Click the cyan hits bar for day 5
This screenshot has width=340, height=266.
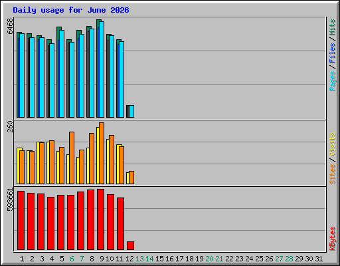click(x=62, y=74)
